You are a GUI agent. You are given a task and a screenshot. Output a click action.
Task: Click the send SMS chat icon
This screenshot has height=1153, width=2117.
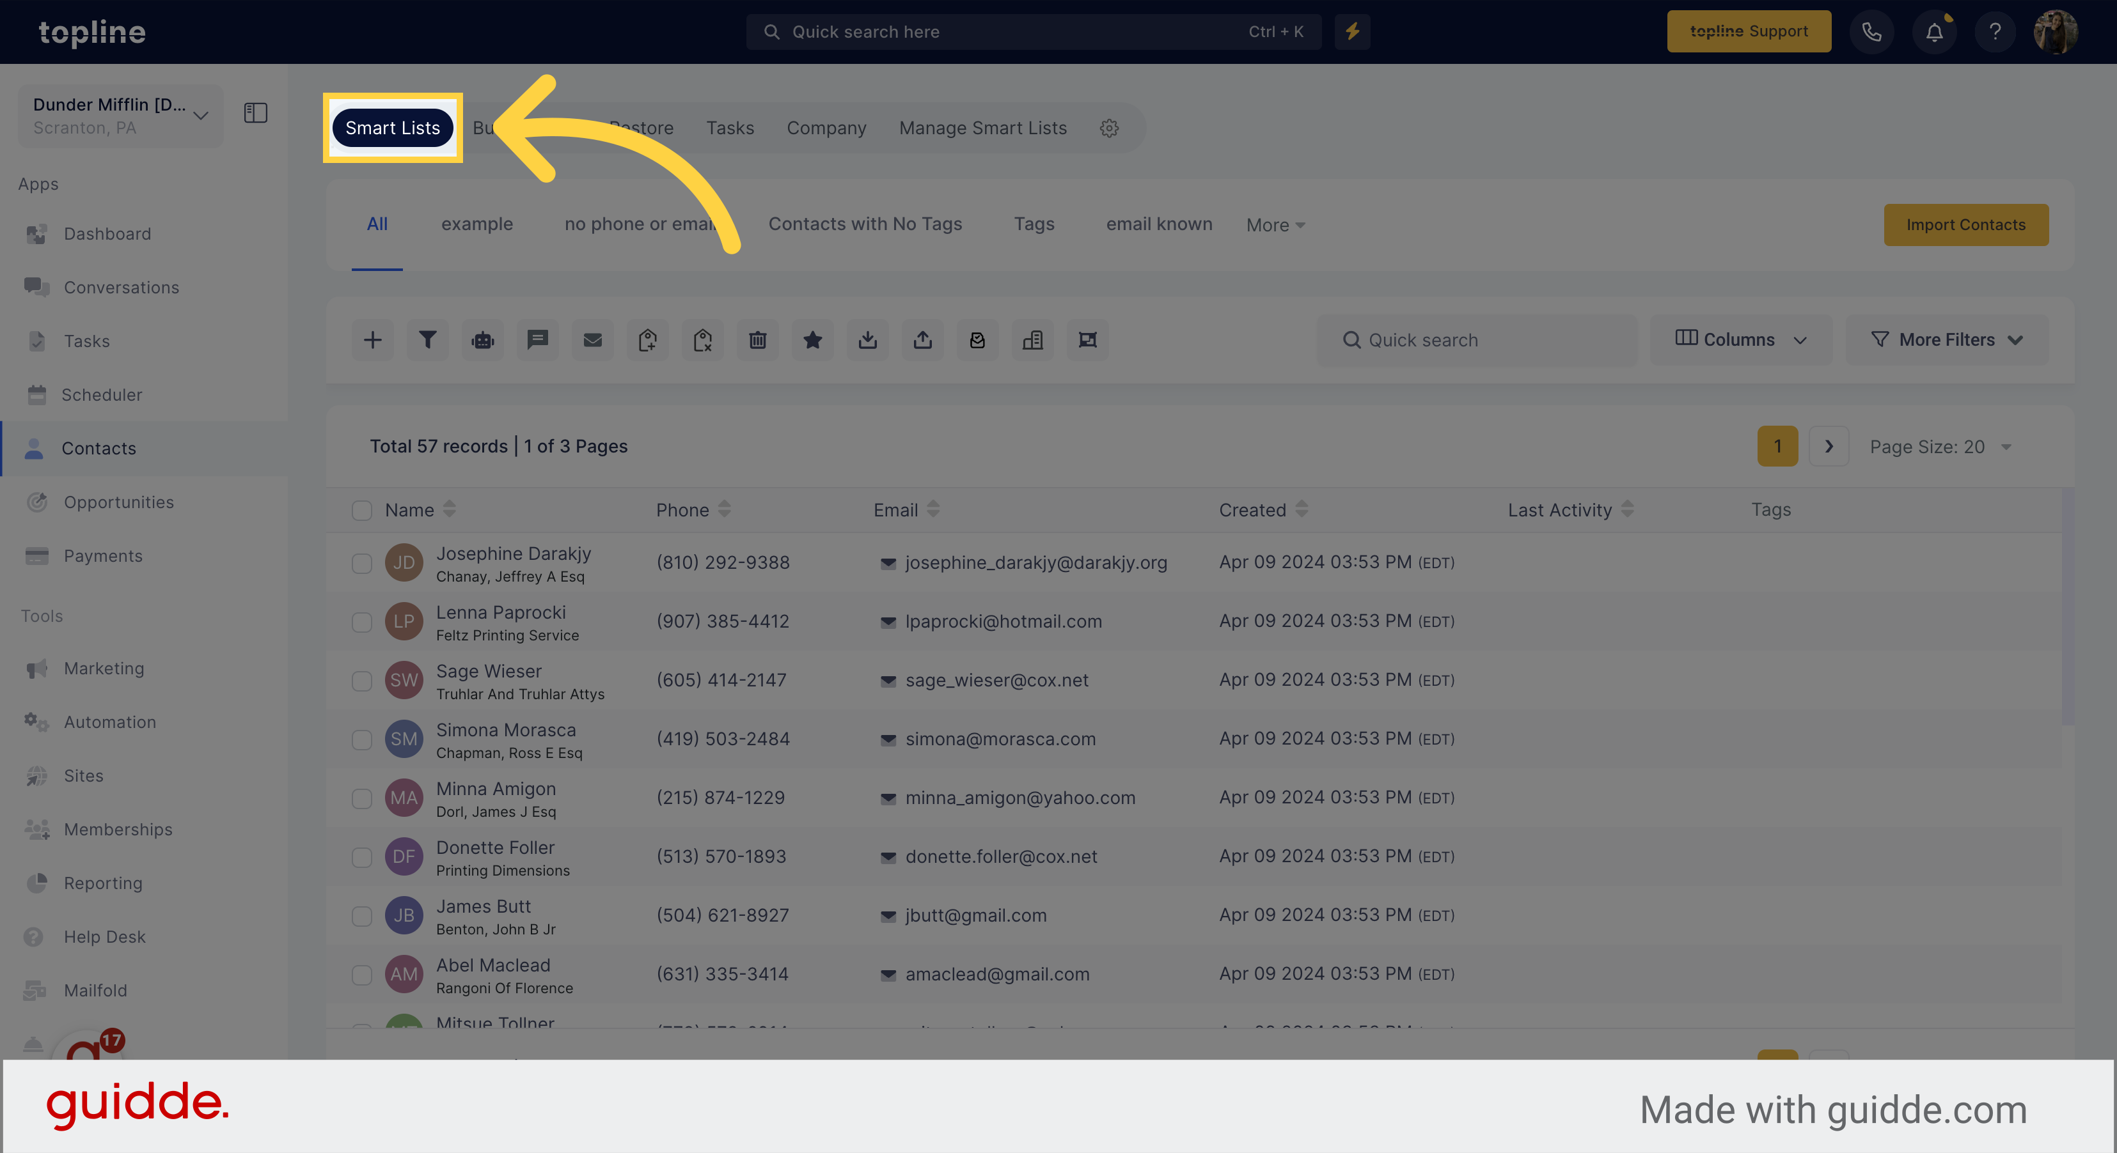pyautogui.click(x=537, y=340)
